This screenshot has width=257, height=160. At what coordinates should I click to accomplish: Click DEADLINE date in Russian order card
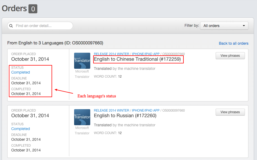point(26,139)
